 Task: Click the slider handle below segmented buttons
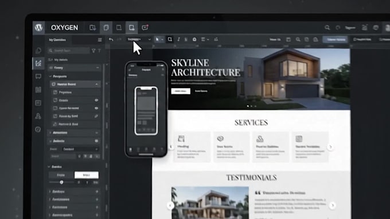pyautogui.click(x=61, y=182)
